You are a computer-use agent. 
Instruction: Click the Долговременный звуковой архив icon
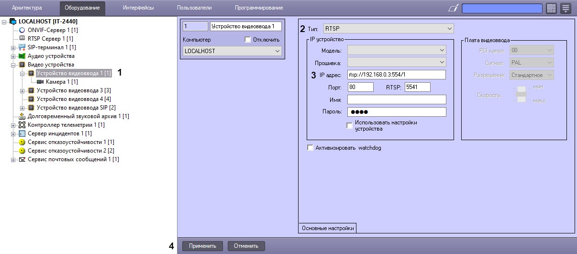(22, 116)
